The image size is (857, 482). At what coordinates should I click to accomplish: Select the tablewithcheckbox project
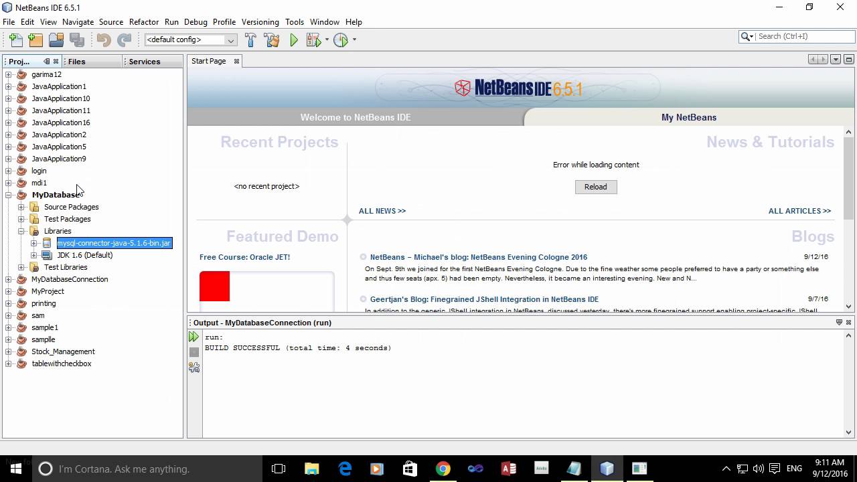tap(62, 364)
